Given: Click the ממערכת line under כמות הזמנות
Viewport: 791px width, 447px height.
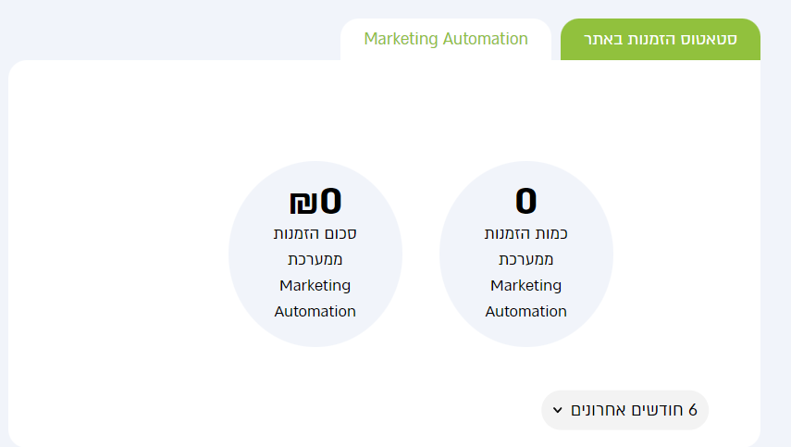Looking at the screenshot, I should [x=526, y=260].
